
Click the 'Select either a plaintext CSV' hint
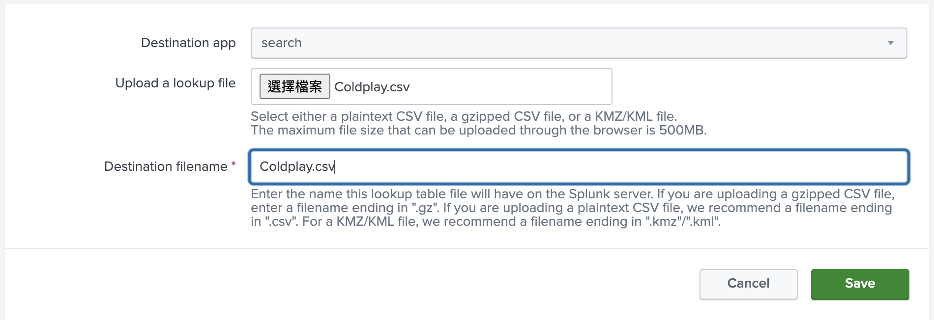click(x=464, y=116)
